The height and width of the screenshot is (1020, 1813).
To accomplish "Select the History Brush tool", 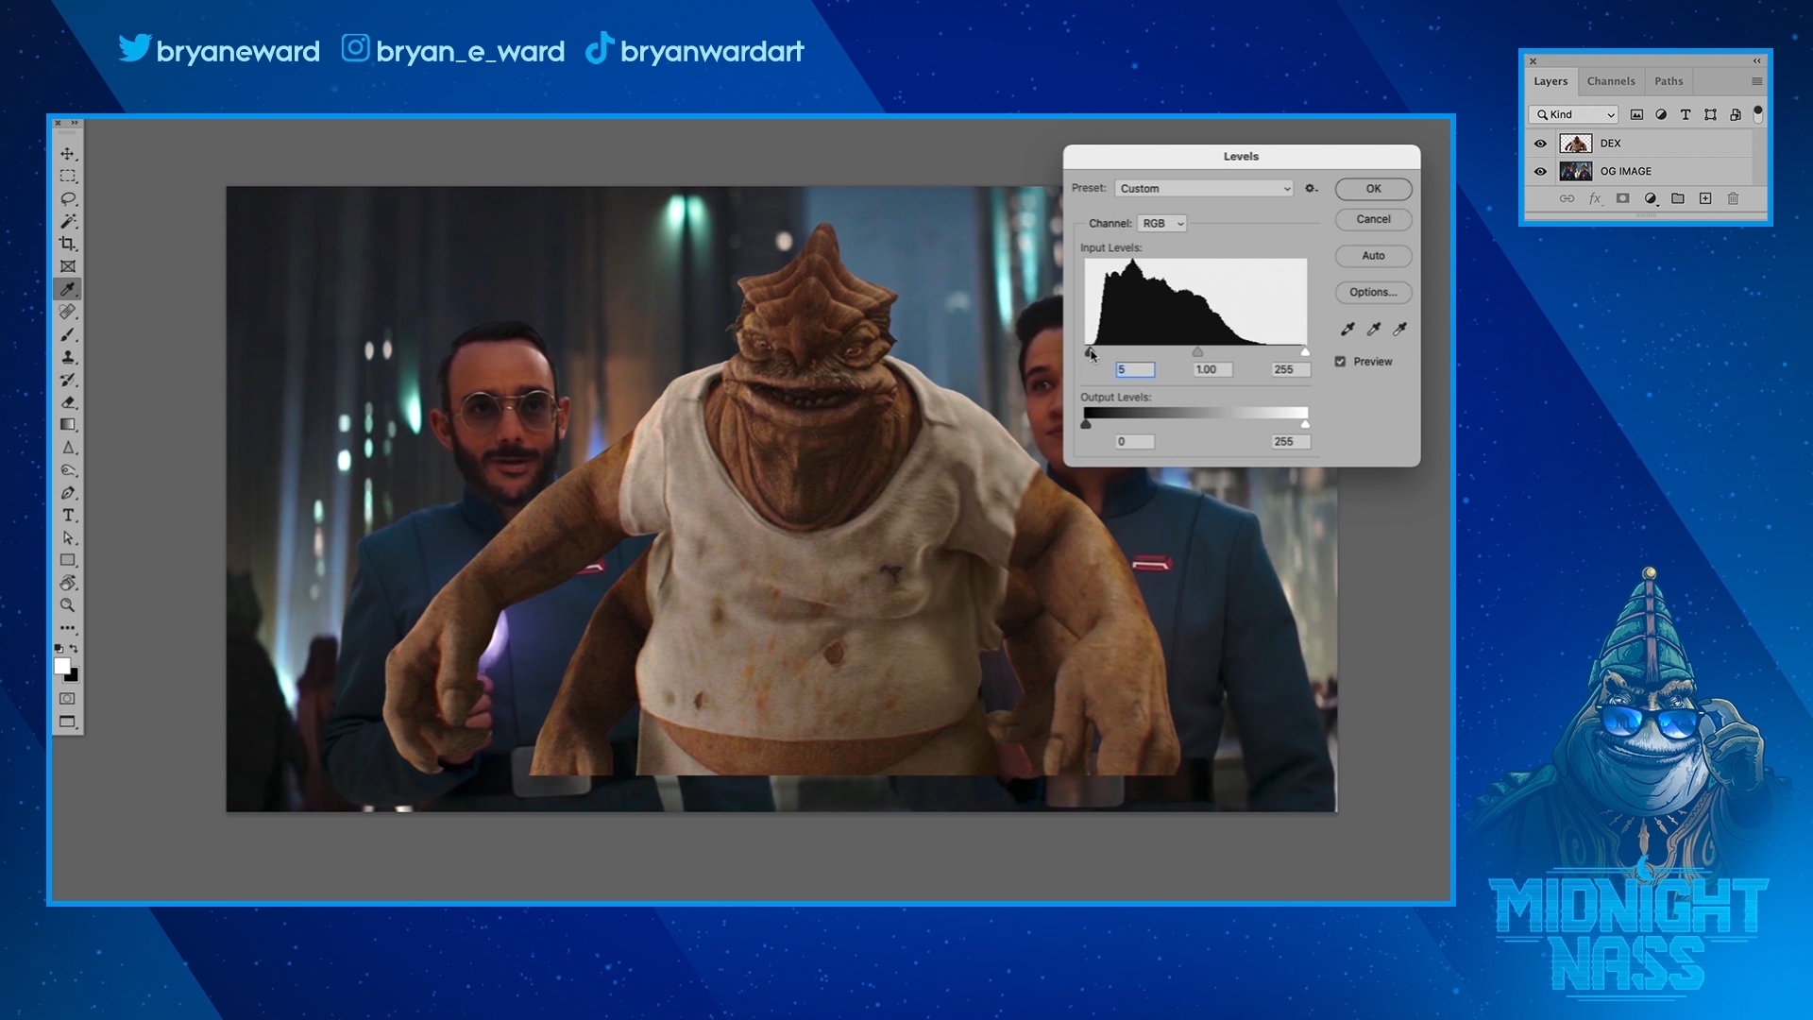I will click(68, 380).
